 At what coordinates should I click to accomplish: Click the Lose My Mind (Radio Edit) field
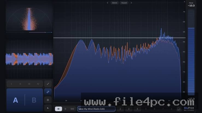pos(96,109)
